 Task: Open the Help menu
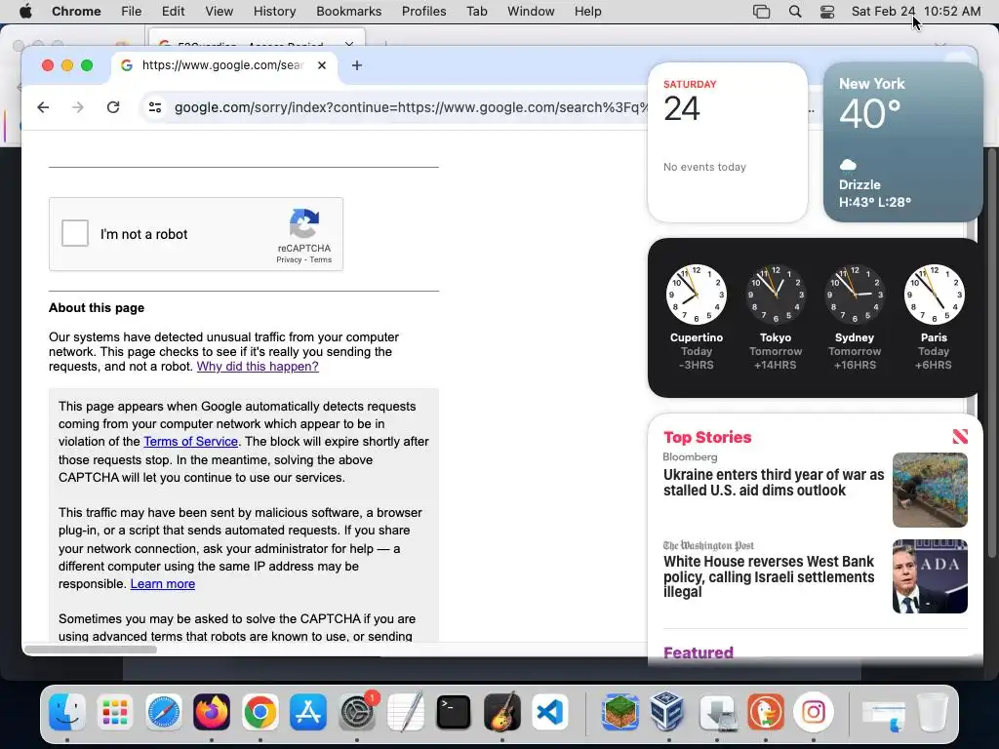(587, 11)
